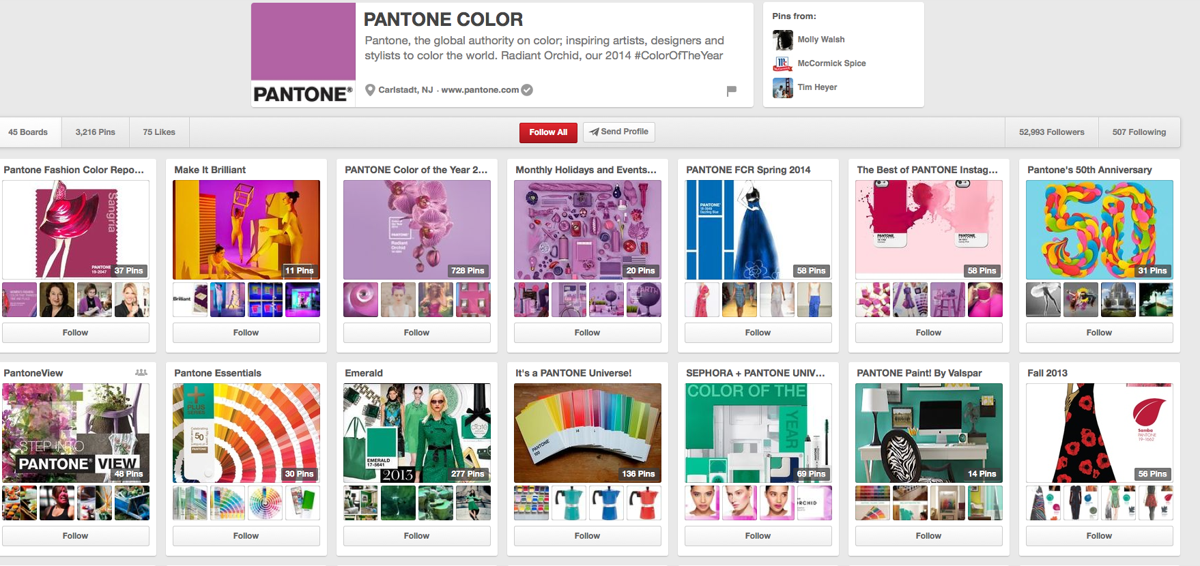Click Molly Walsh's avatar icon
The image size is (1200, 566).
click(x=782, y=40)
